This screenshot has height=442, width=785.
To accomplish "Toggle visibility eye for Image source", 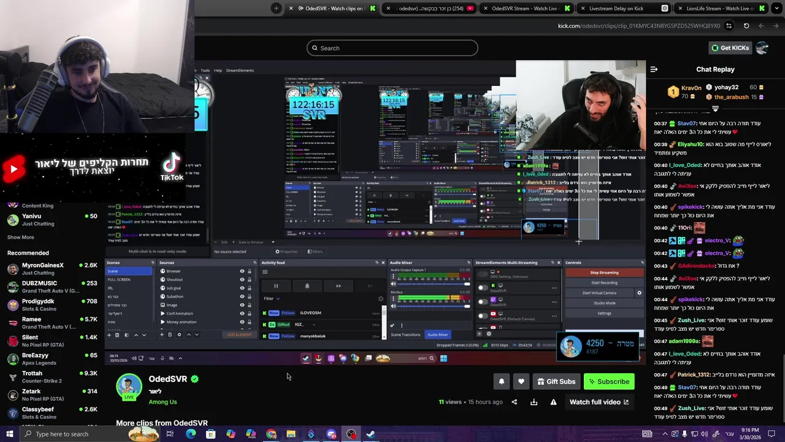I will point(242,305).
